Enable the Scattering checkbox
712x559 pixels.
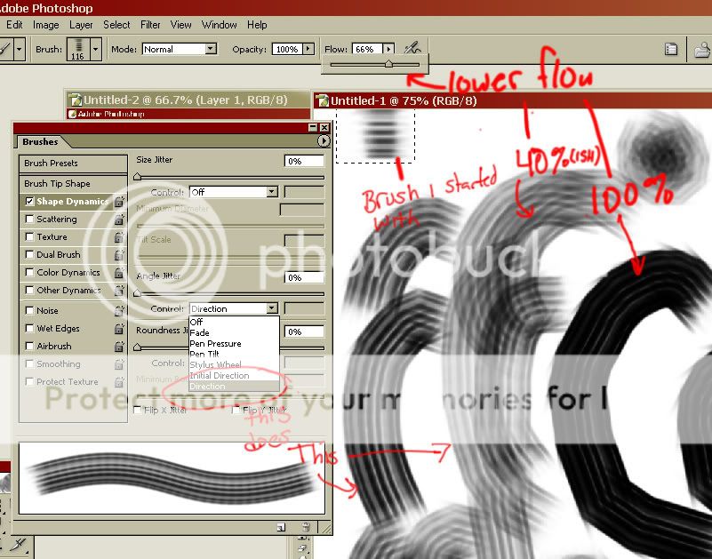pyautogui.click(x=29, y=219)
